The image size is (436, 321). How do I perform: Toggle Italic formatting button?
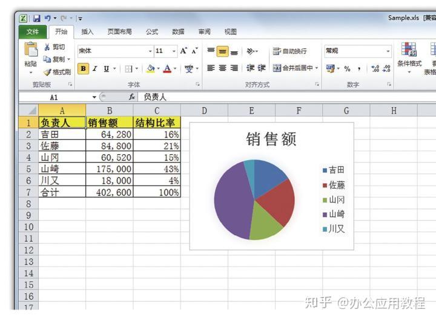(x=95, y=68)
